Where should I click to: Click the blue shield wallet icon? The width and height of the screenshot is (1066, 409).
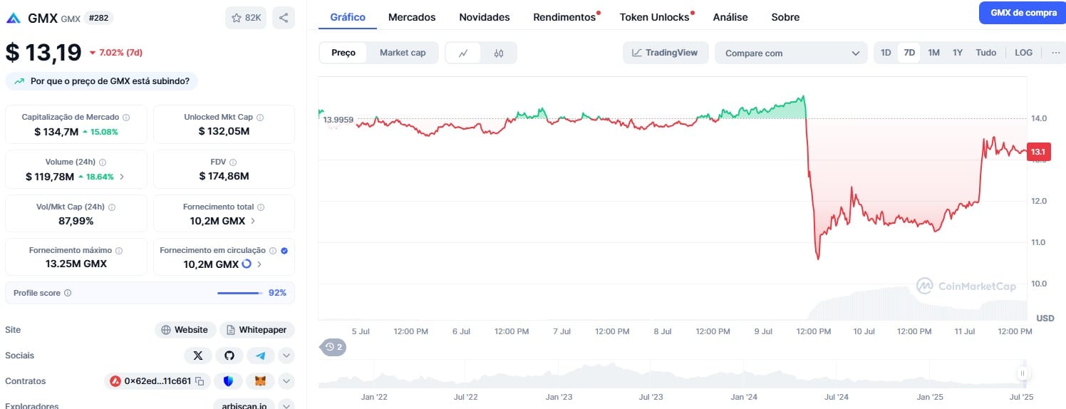[228, 381]
